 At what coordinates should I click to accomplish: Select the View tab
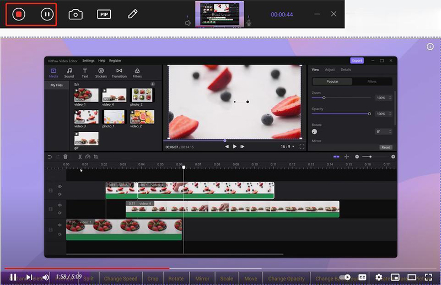(315, 69)
